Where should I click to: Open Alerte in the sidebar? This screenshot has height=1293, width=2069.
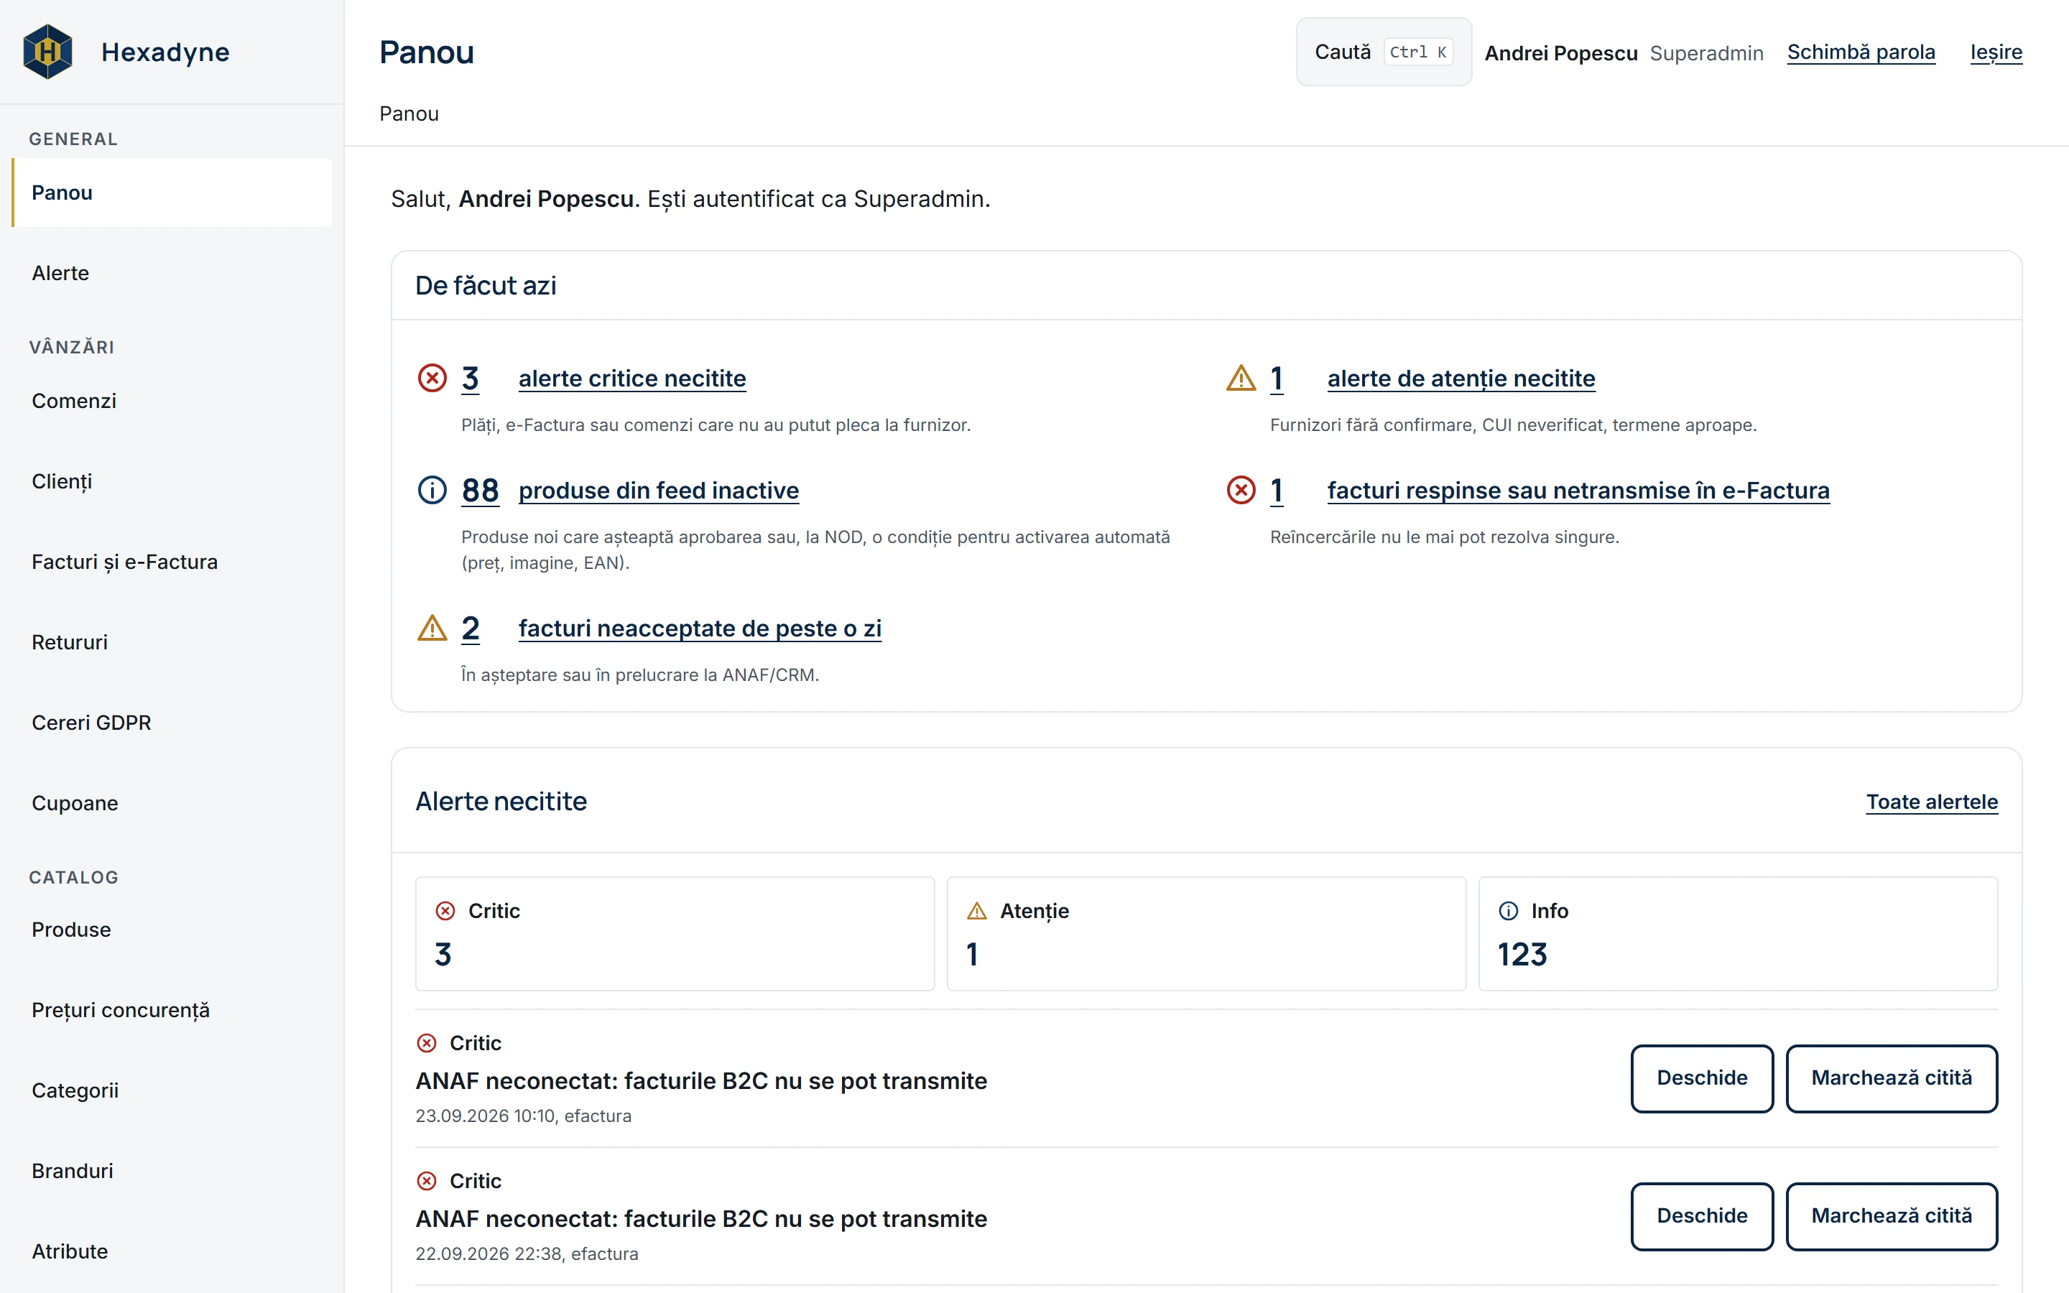(x=172, y=273)
